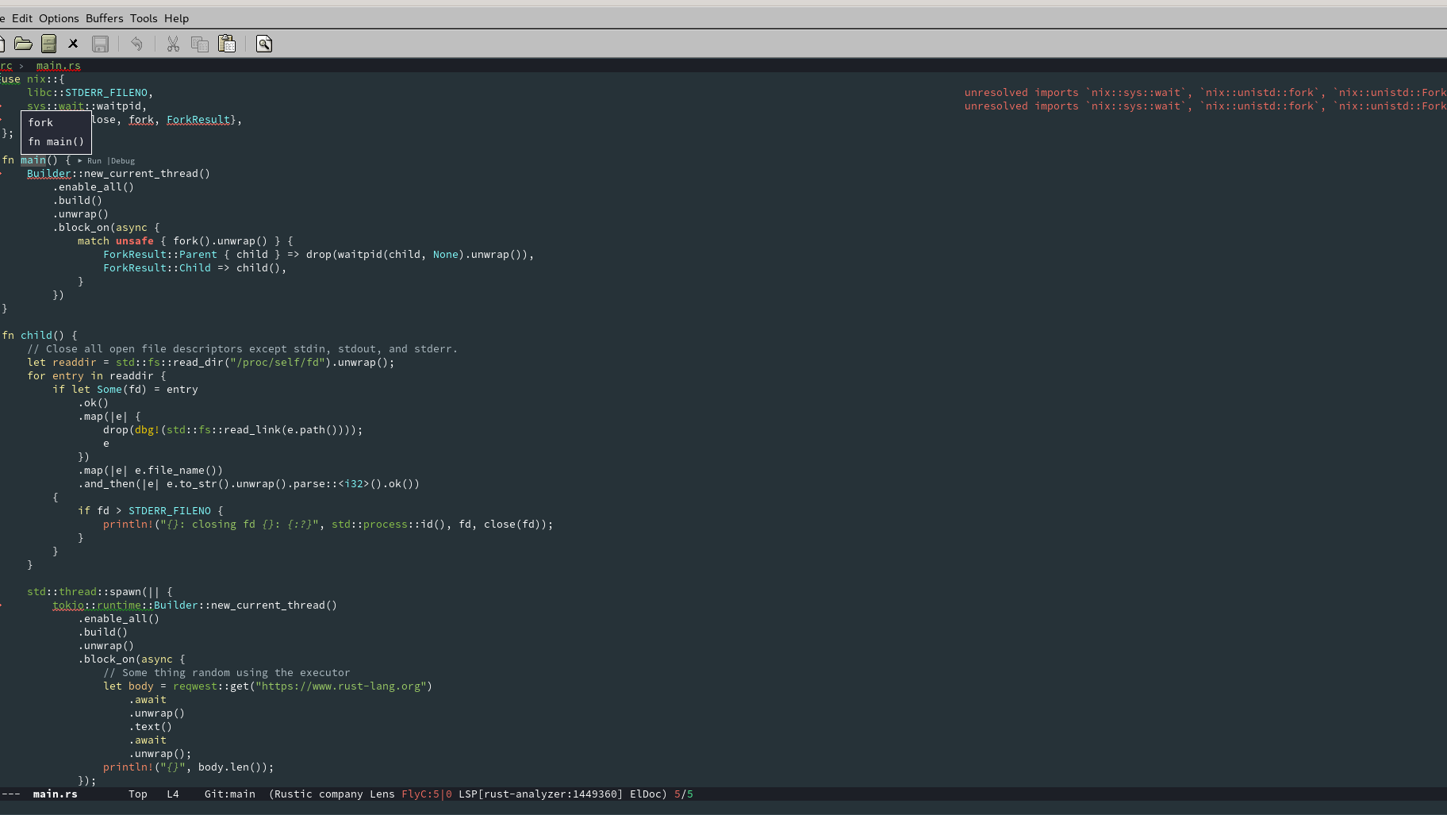Click the Undo arrow icon
Image resolution: width=1447 pixels, height=815 pixels.
(x=136, y=44)
